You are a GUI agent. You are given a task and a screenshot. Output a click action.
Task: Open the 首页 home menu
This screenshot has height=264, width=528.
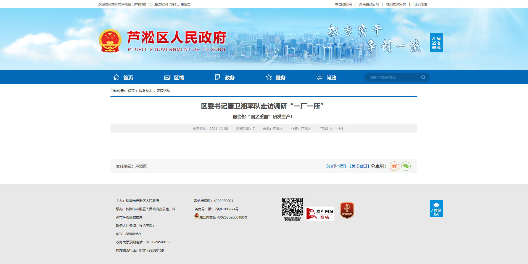click(x=123, y=77)
